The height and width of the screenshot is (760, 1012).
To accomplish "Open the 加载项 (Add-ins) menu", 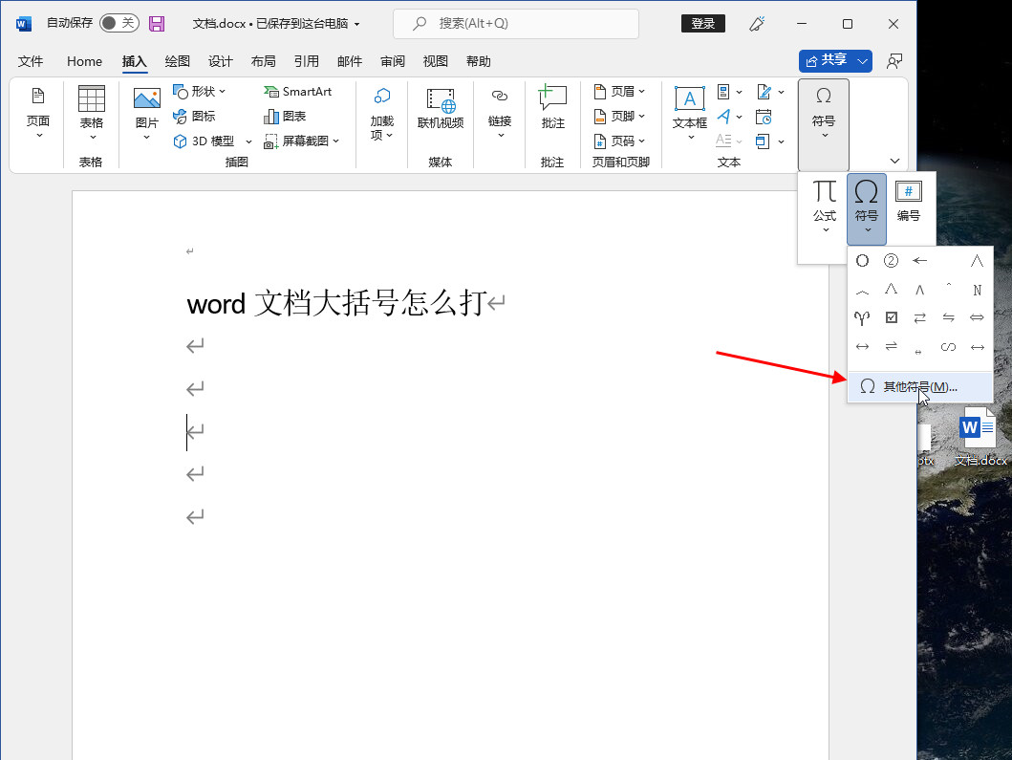I will point(381,114).
